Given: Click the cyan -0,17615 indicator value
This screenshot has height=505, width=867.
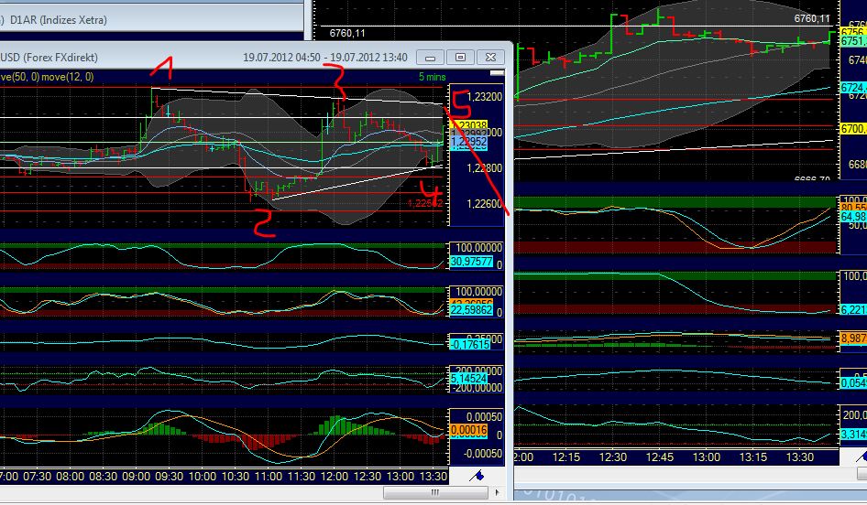Looking at the screenshot, I should click(x=470, y=344).
